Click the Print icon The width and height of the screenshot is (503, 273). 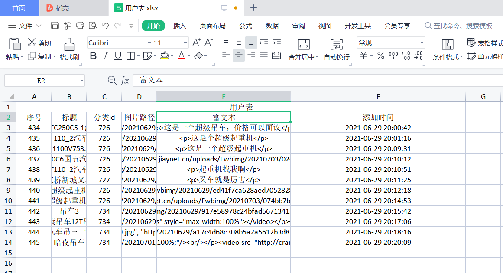coord(80,25)
